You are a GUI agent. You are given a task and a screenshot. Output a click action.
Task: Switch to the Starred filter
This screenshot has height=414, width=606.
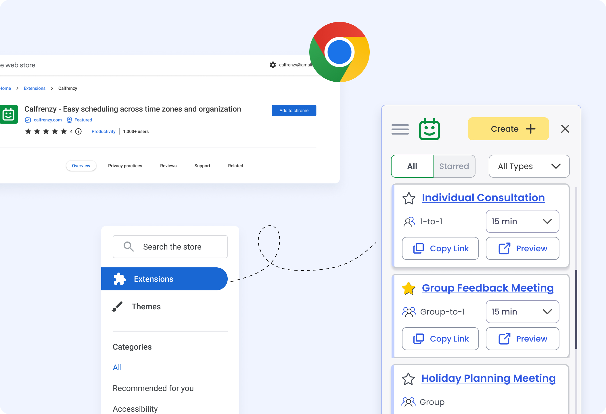(454, 166)
